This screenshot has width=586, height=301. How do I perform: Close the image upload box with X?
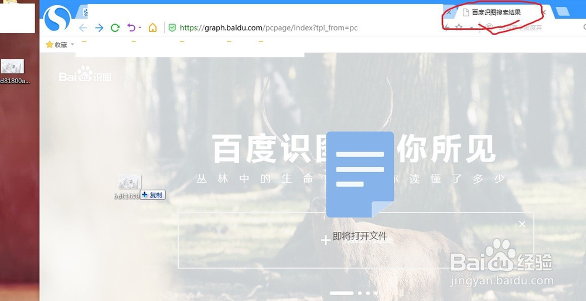click(522, 224)
